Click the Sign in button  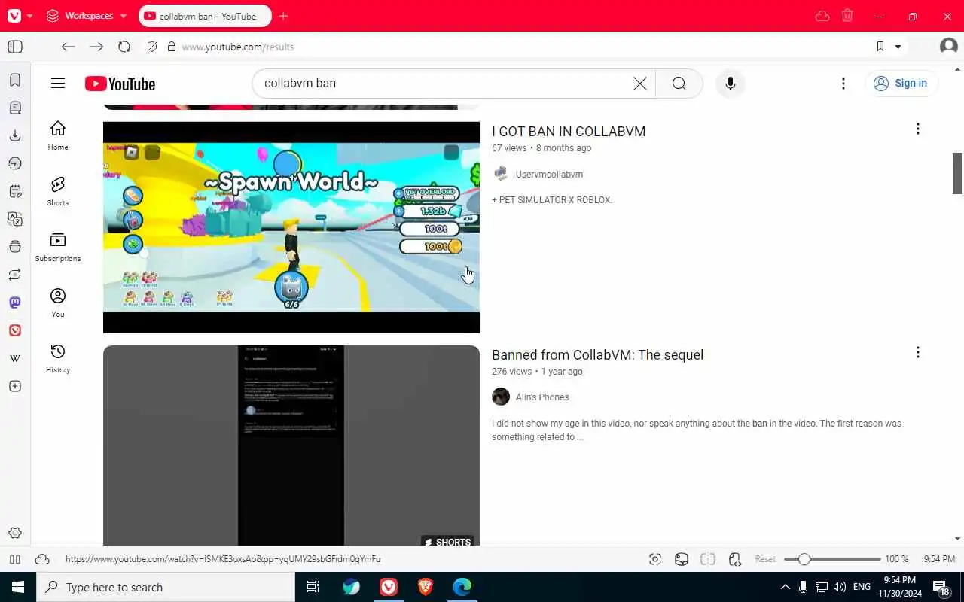[901, 84]
